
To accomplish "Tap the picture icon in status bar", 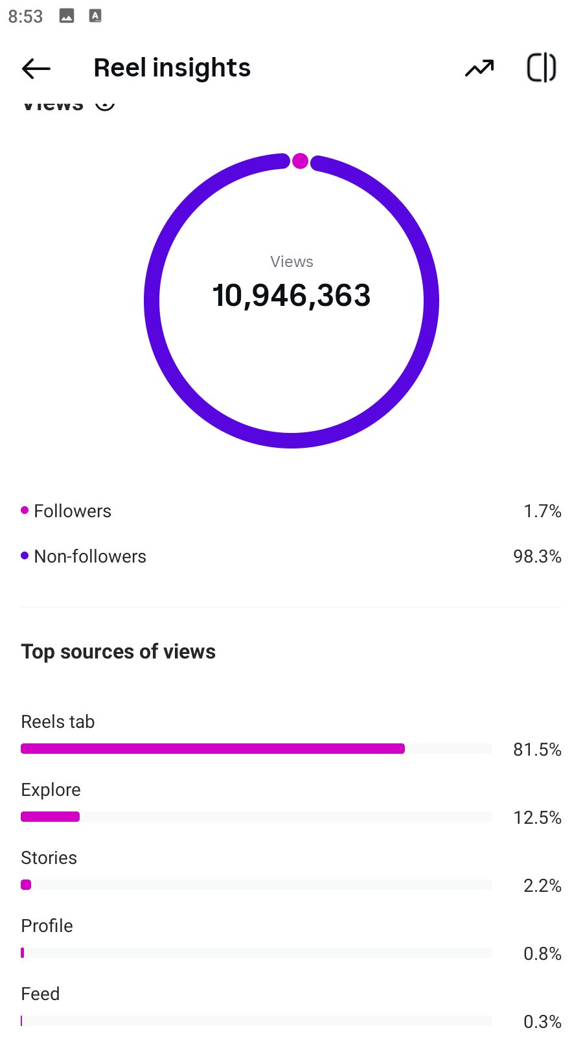I will [x=67, y=16].
